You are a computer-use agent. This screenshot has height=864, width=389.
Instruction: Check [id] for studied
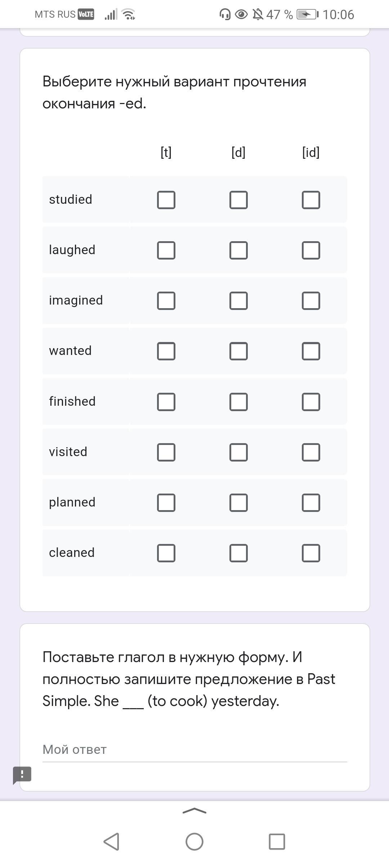click(311, 200)
